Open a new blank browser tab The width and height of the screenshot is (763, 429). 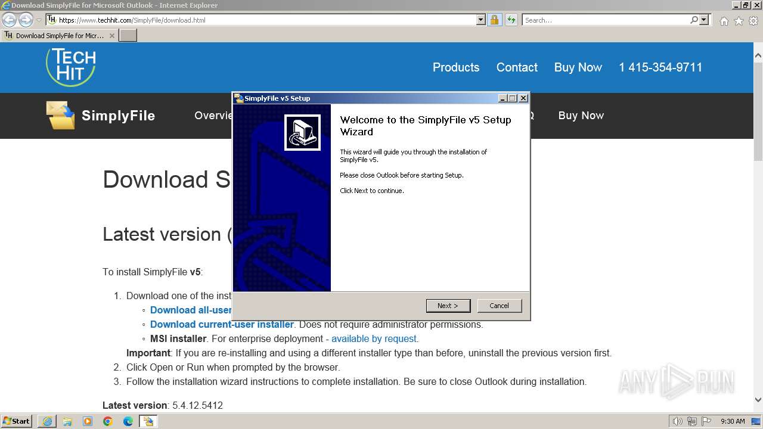pyautogui.click(x=128, y=36)
